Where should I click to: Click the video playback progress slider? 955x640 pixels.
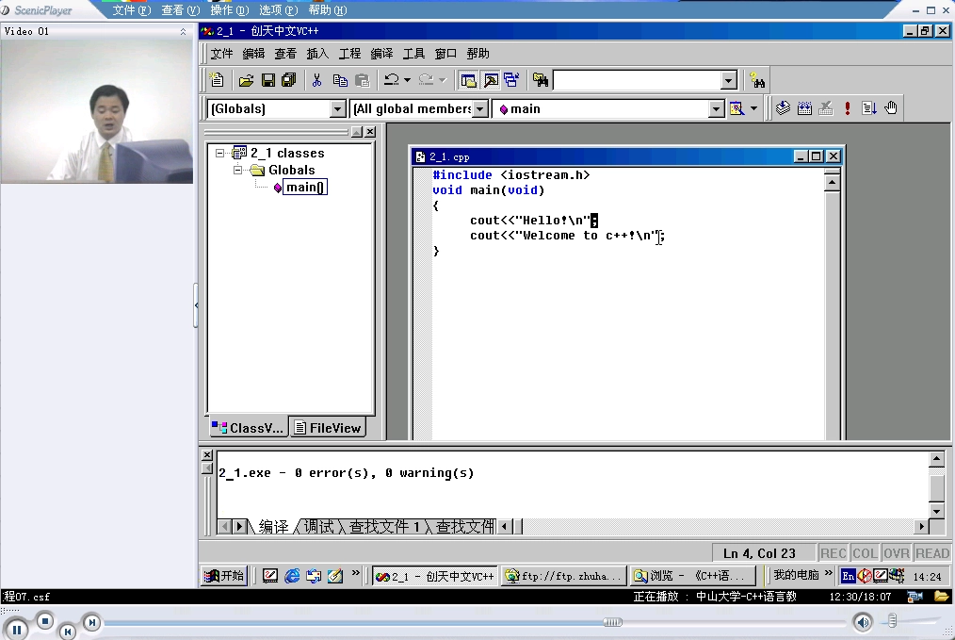(612, 621)
